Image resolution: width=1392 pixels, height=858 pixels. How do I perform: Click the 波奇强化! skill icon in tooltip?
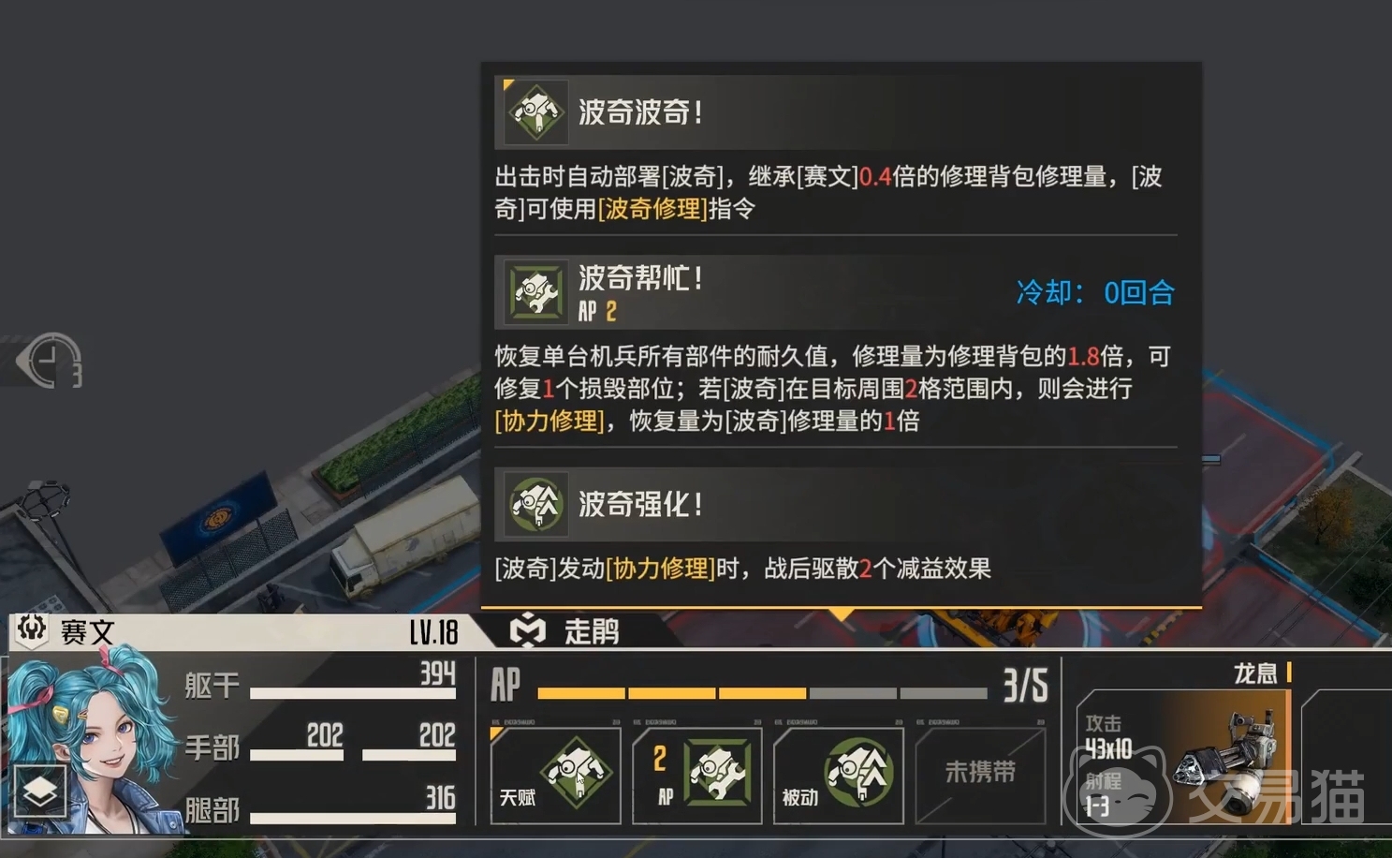(535, 504)
